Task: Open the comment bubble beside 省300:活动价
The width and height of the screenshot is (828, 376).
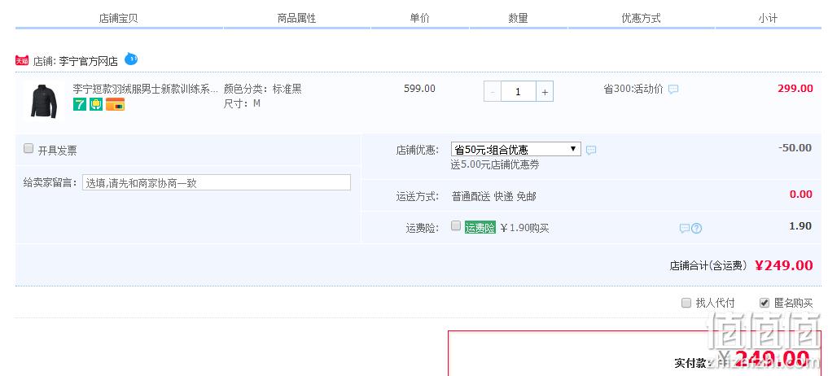Action: (673, 90)
